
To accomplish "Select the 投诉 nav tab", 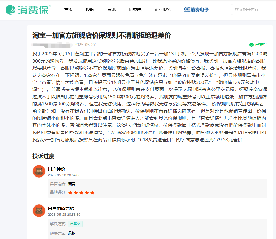I will pyautogui.click(x=90, y=9).
